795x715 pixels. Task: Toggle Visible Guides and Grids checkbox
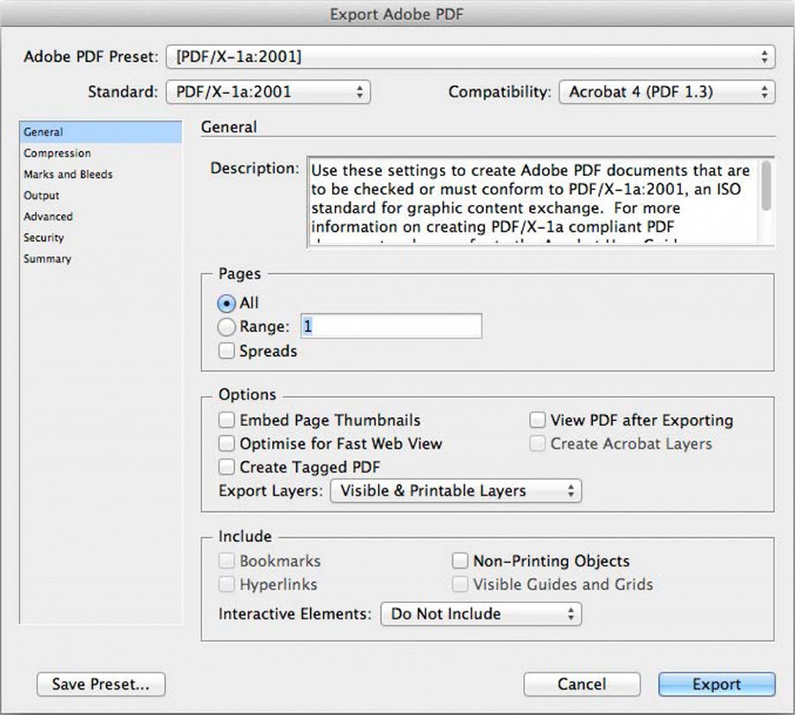click(x=460, y=584)
